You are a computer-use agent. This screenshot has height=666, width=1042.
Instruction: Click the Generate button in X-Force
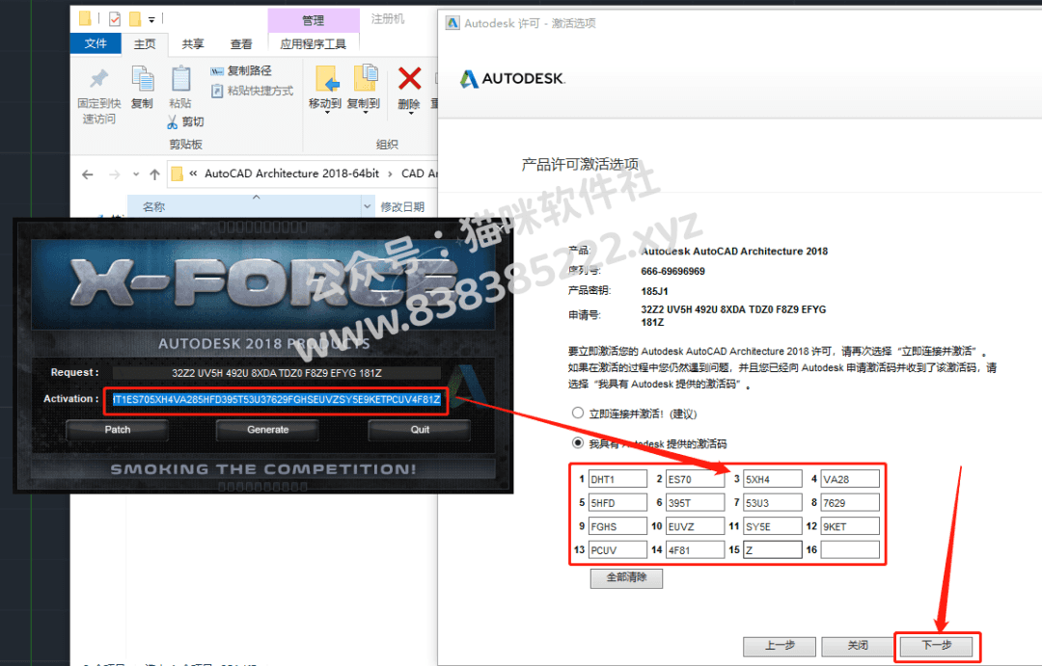268,430
